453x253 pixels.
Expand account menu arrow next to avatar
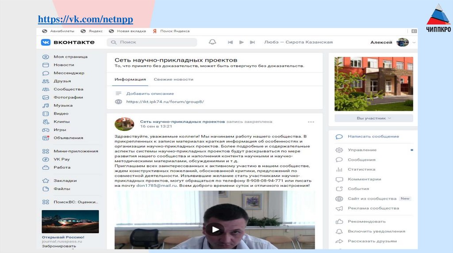point(414,43)
